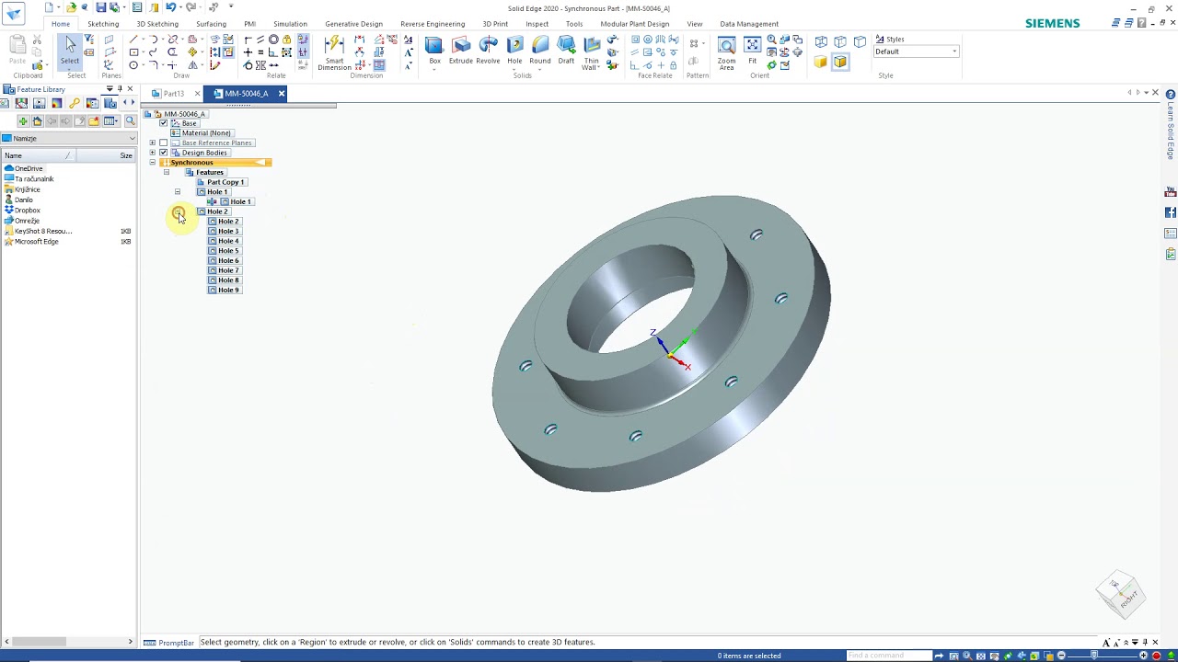This screenshot has width=1178, height=662.
Task: Switch to the Part13 document tab
Action: coord(174,94)
